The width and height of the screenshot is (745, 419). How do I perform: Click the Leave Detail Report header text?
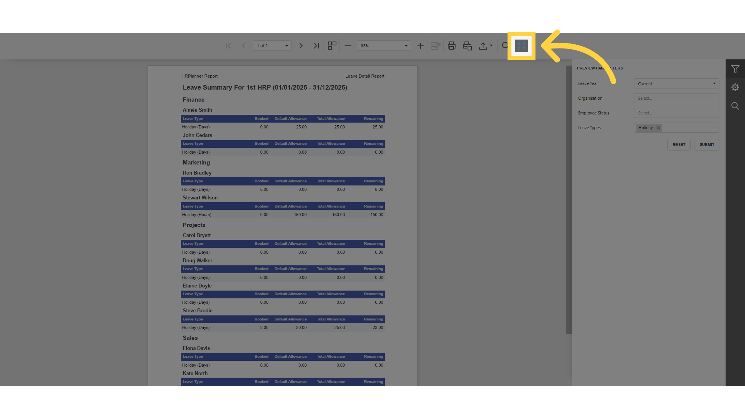365,76
